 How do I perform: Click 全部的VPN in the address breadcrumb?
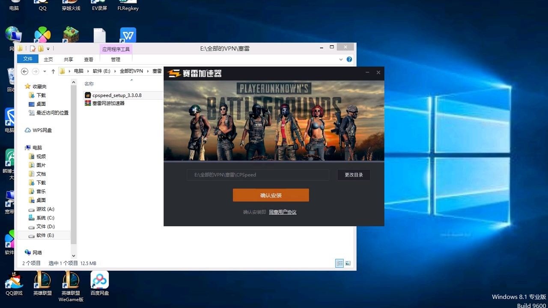tap(131, 71)
